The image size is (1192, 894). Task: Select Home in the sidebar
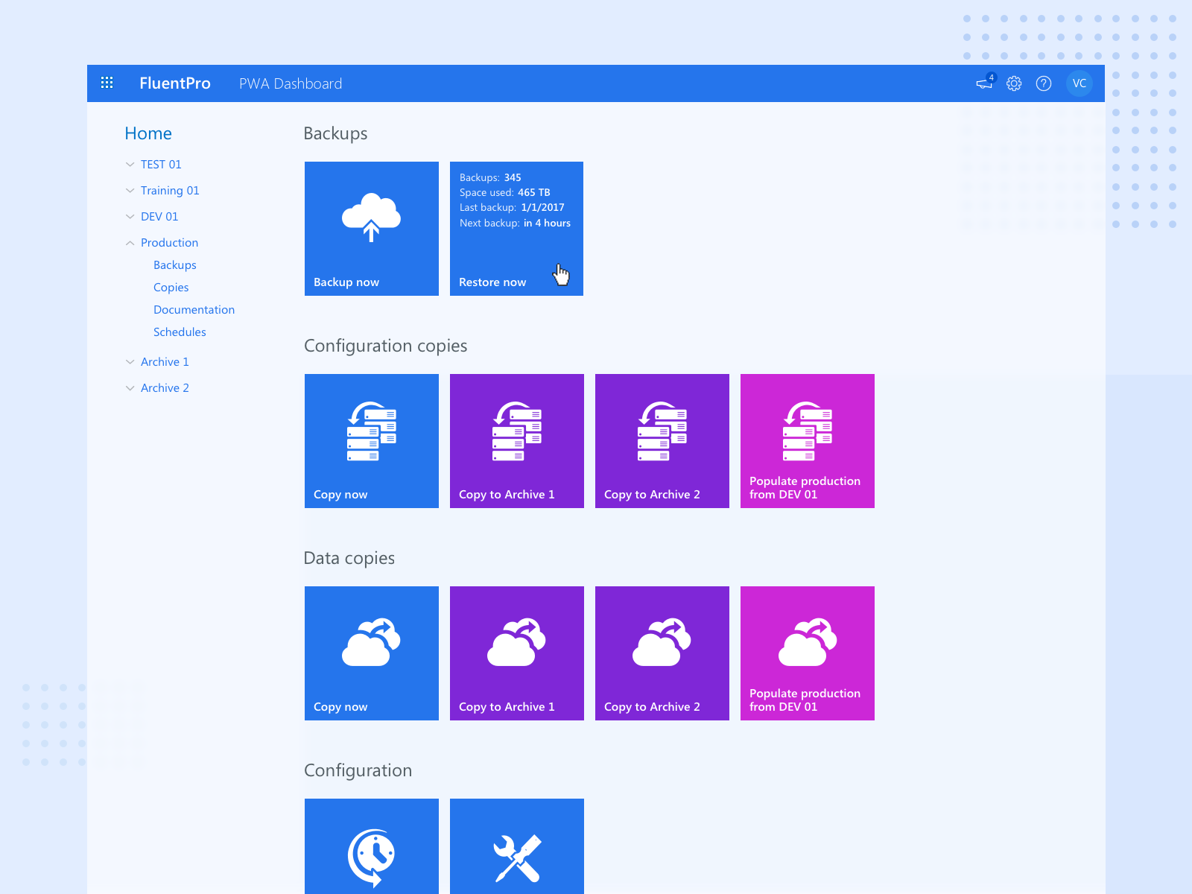coord(148,133)
